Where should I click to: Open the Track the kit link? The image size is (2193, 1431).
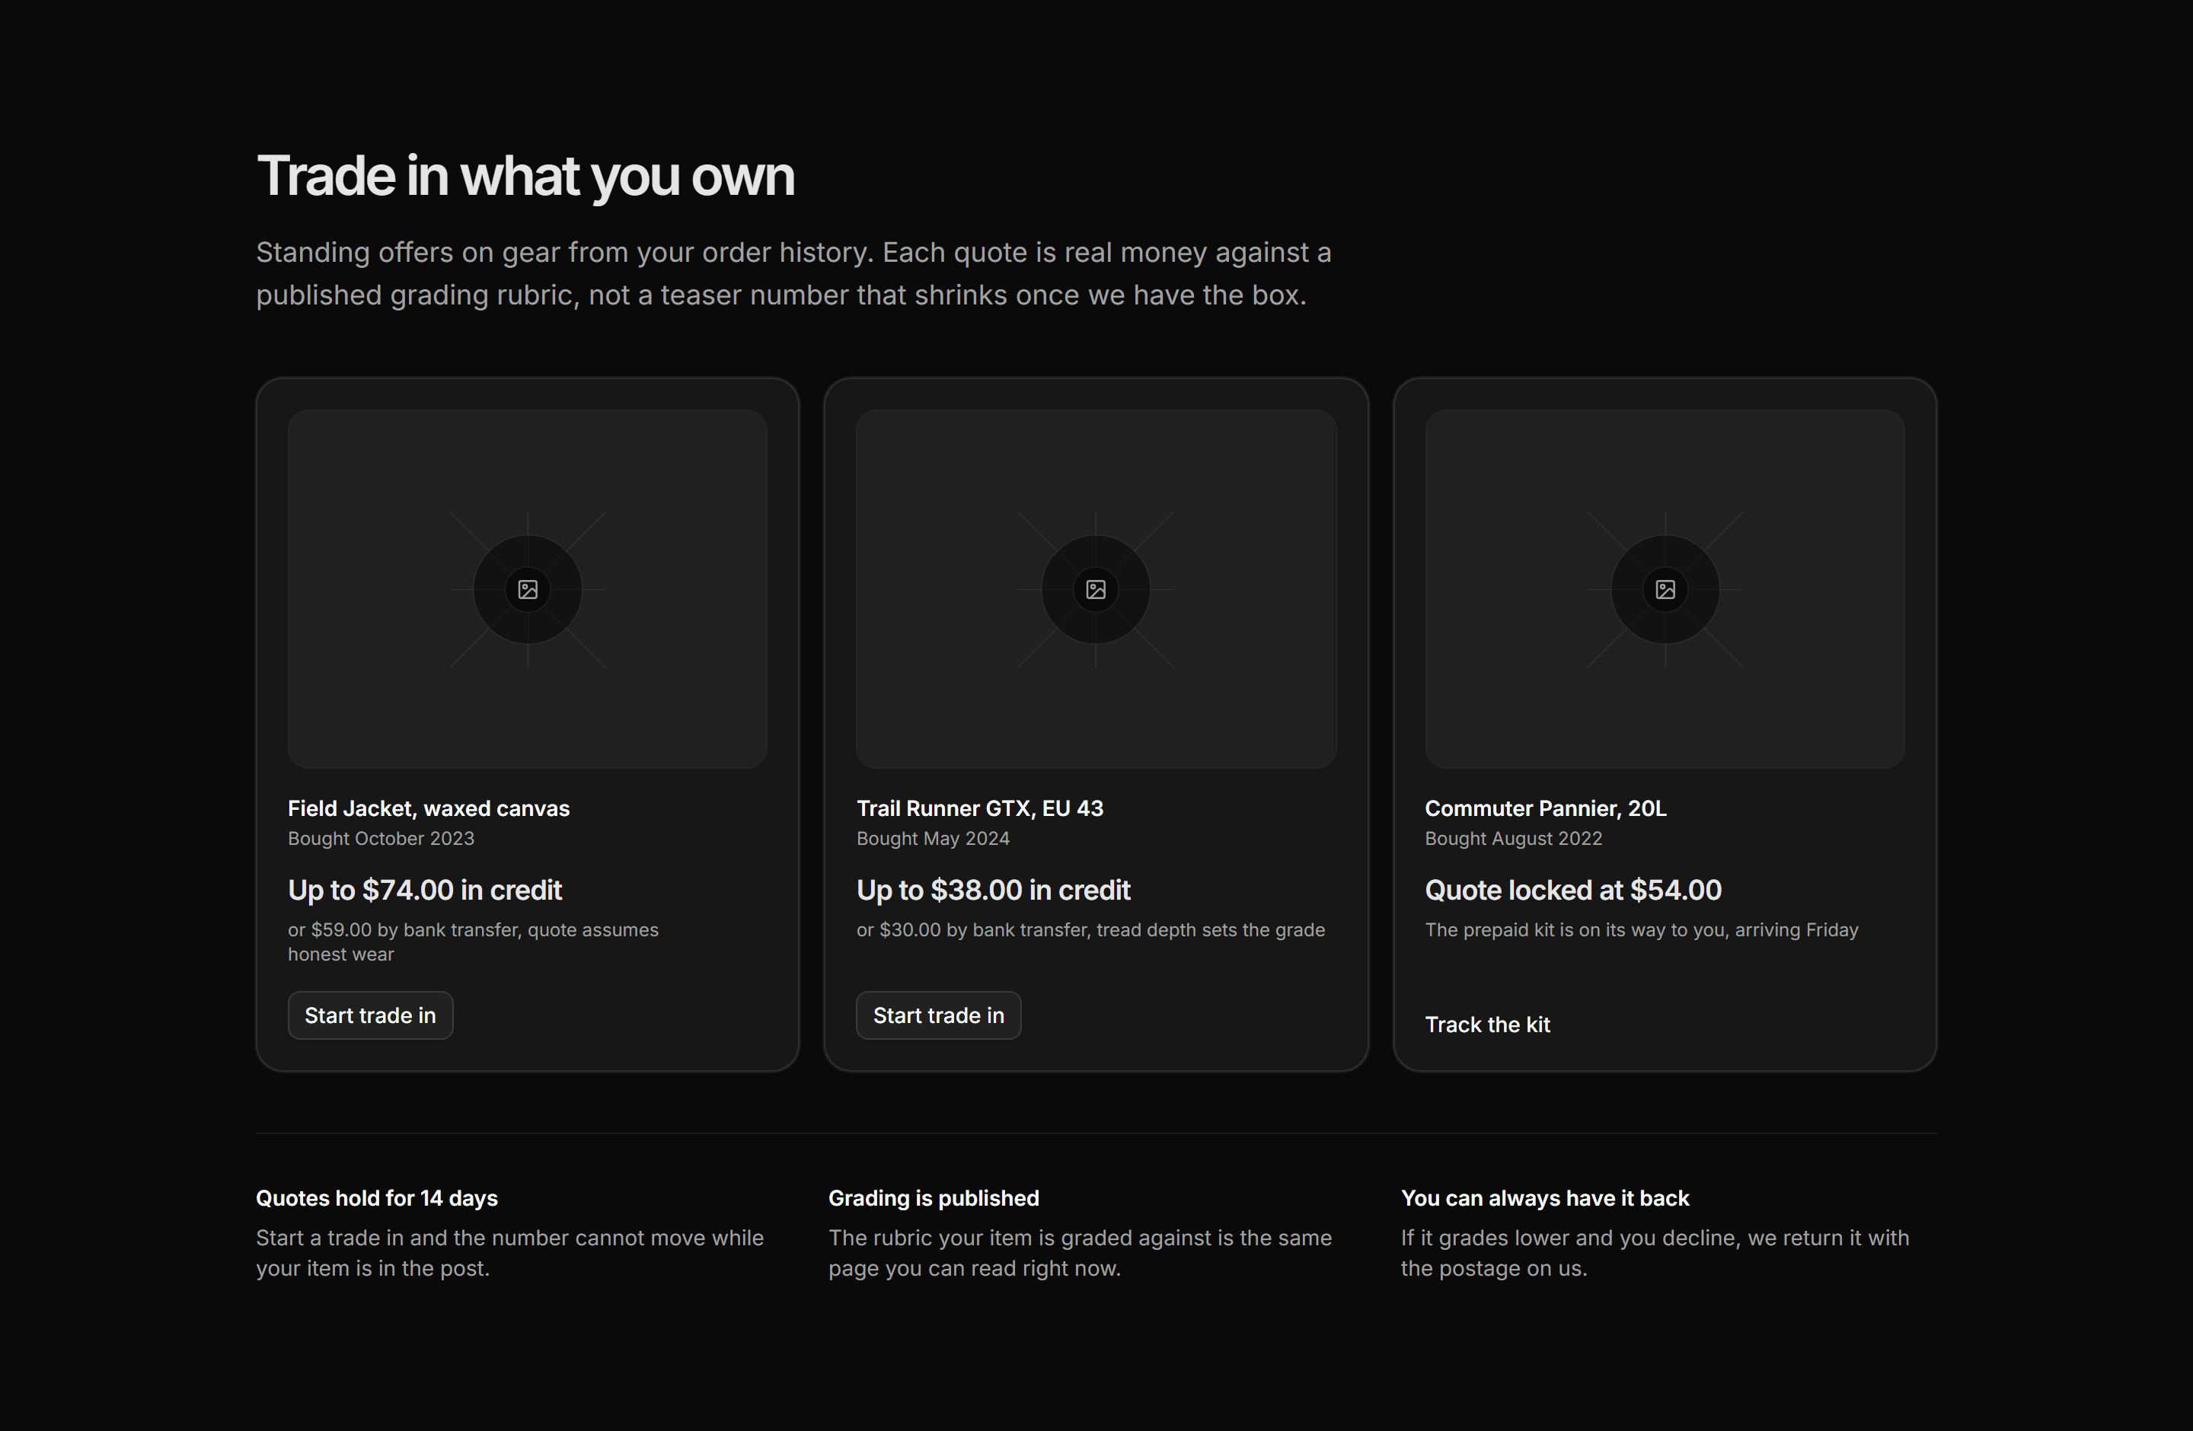pyautogui.click(x=1487, y=1024)
